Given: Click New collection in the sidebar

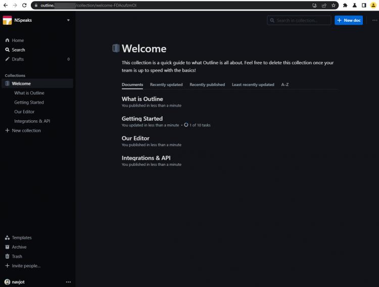Looking at the screenshot, I should click(x=26, y=130).
